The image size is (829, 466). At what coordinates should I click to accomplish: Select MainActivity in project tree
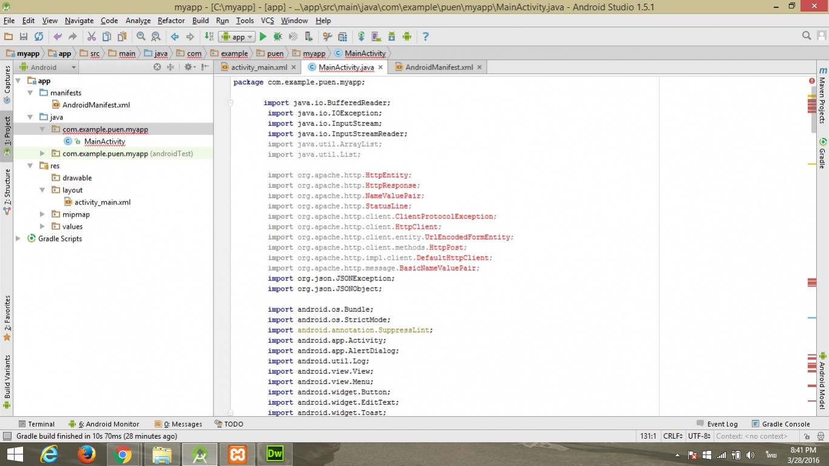click(104, 141)
